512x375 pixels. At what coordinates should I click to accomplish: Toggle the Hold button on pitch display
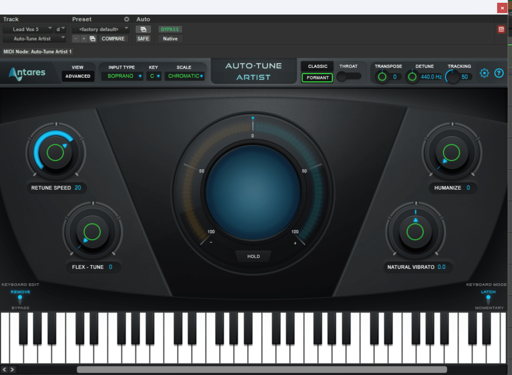pos(253,256)
